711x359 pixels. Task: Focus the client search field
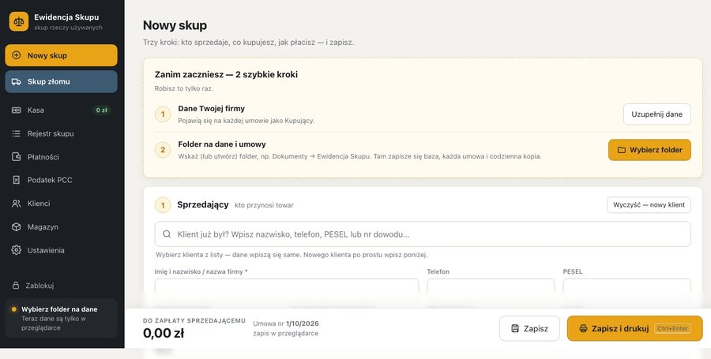click(423, 234)
